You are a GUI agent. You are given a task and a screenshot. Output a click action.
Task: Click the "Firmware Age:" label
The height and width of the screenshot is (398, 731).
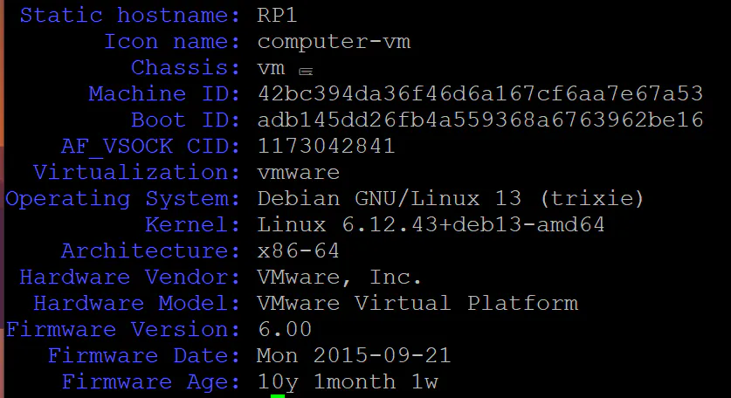(151, 381)
